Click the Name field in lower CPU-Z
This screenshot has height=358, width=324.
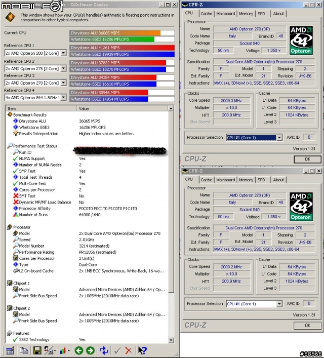click(250, 195)
